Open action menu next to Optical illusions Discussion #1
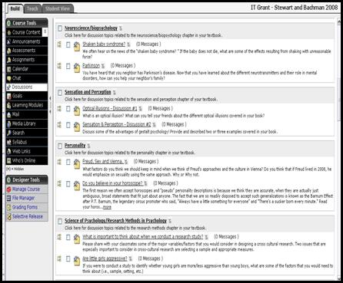Image resolution: width=343 pixels, height=283 pixels. tap(140, 109)
